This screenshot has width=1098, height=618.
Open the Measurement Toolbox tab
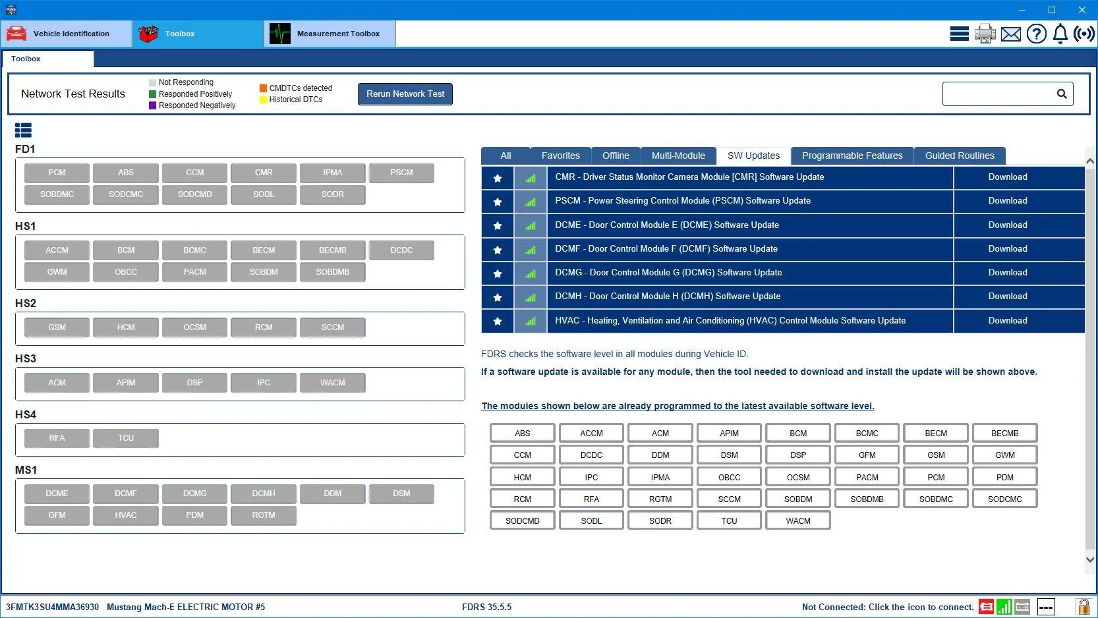click(x=330, y=34)
